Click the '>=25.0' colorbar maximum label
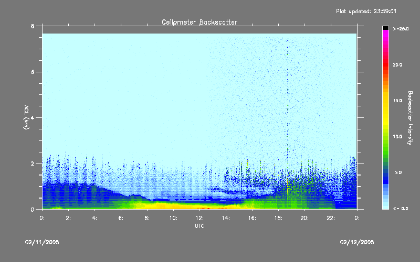 [x=401, y=29]
